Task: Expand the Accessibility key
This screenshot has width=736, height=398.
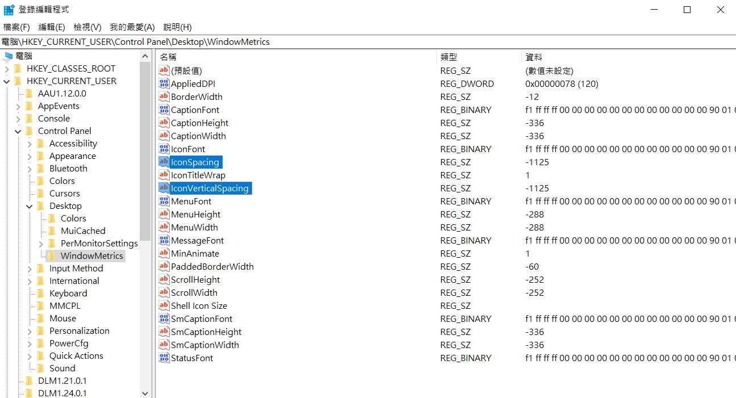Action: point(30,144)
